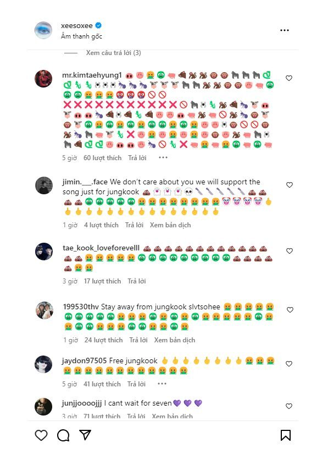Open the comment bubble icon below the post

63,435
